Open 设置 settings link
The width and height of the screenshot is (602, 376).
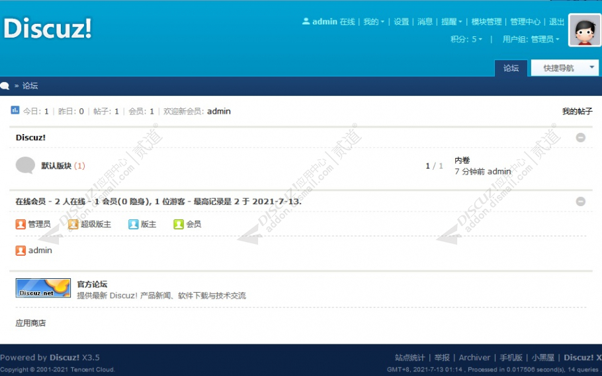tap(401, 22)
